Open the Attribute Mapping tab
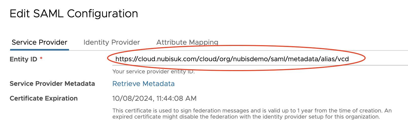 tap(187, 42)
